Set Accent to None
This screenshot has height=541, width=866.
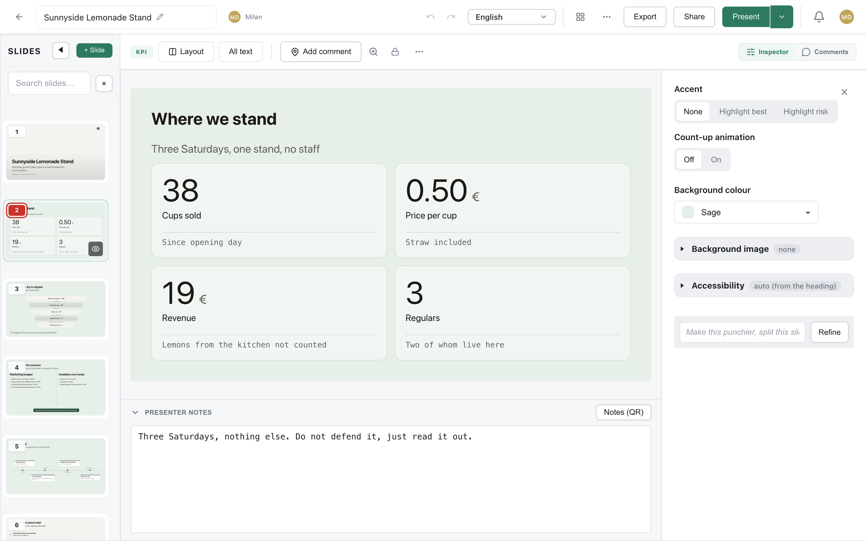pos(693,111)
